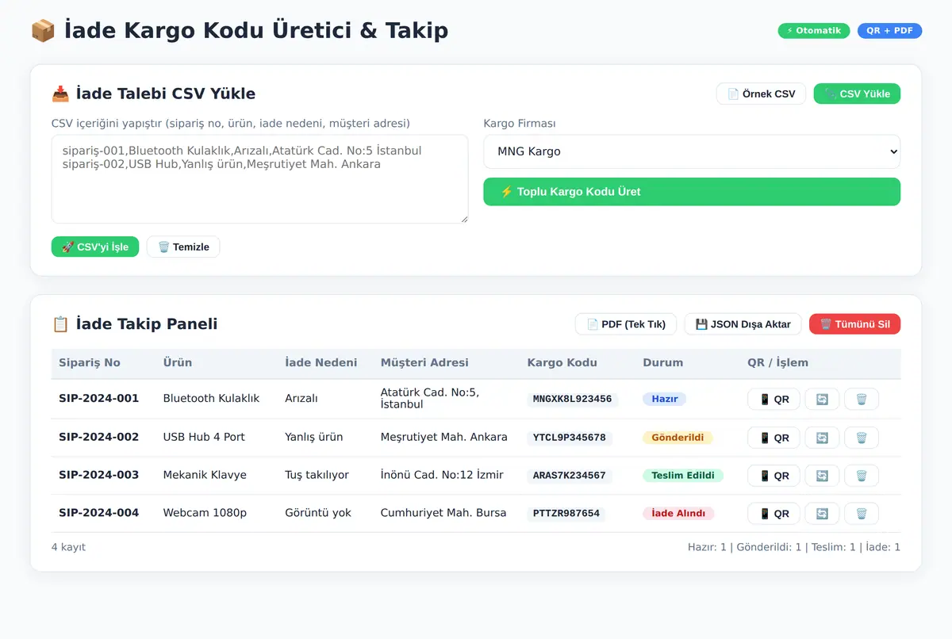Screen dimensions: 952x639
Task: Click product Bluetooth Kulaklık
Action: point(212,399)
